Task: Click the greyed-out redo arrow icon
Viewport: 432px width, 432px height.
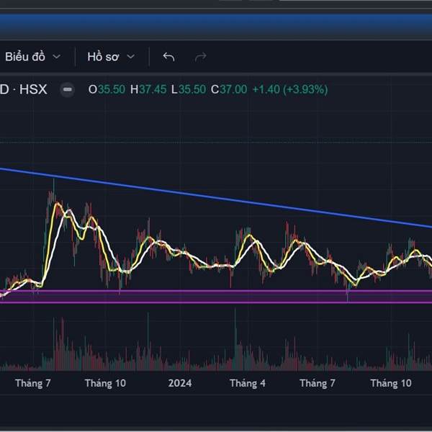Action: [201, 57]
